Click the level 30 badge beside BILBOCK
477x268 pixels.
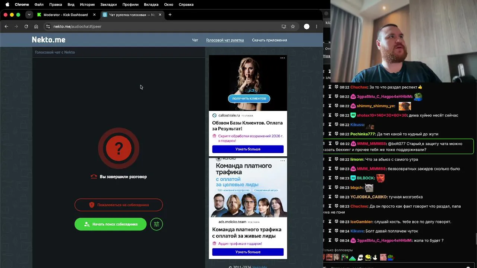[353, 178]
